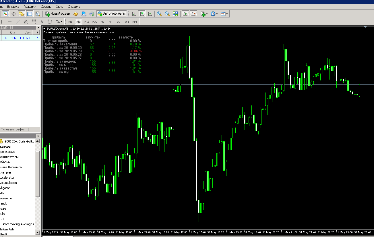Click the arrows objects icon
The height and width of the screenshot is (237, 374).
pos(58,22)
